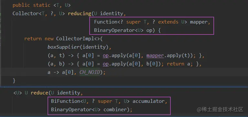Click 'BinaryOperator' before the op parameter
Image resolution: width=248 pixels, height=117 pixels.
[114, 30]
